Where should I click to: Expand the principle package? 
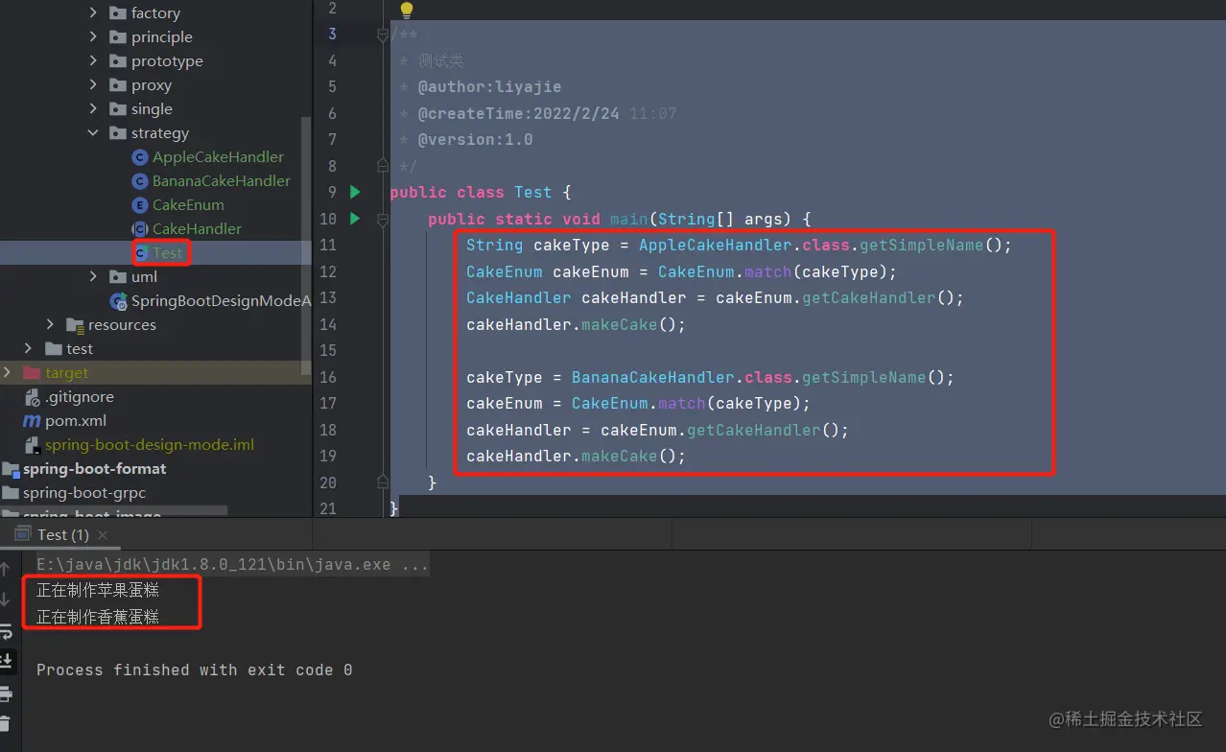[93, 37]
